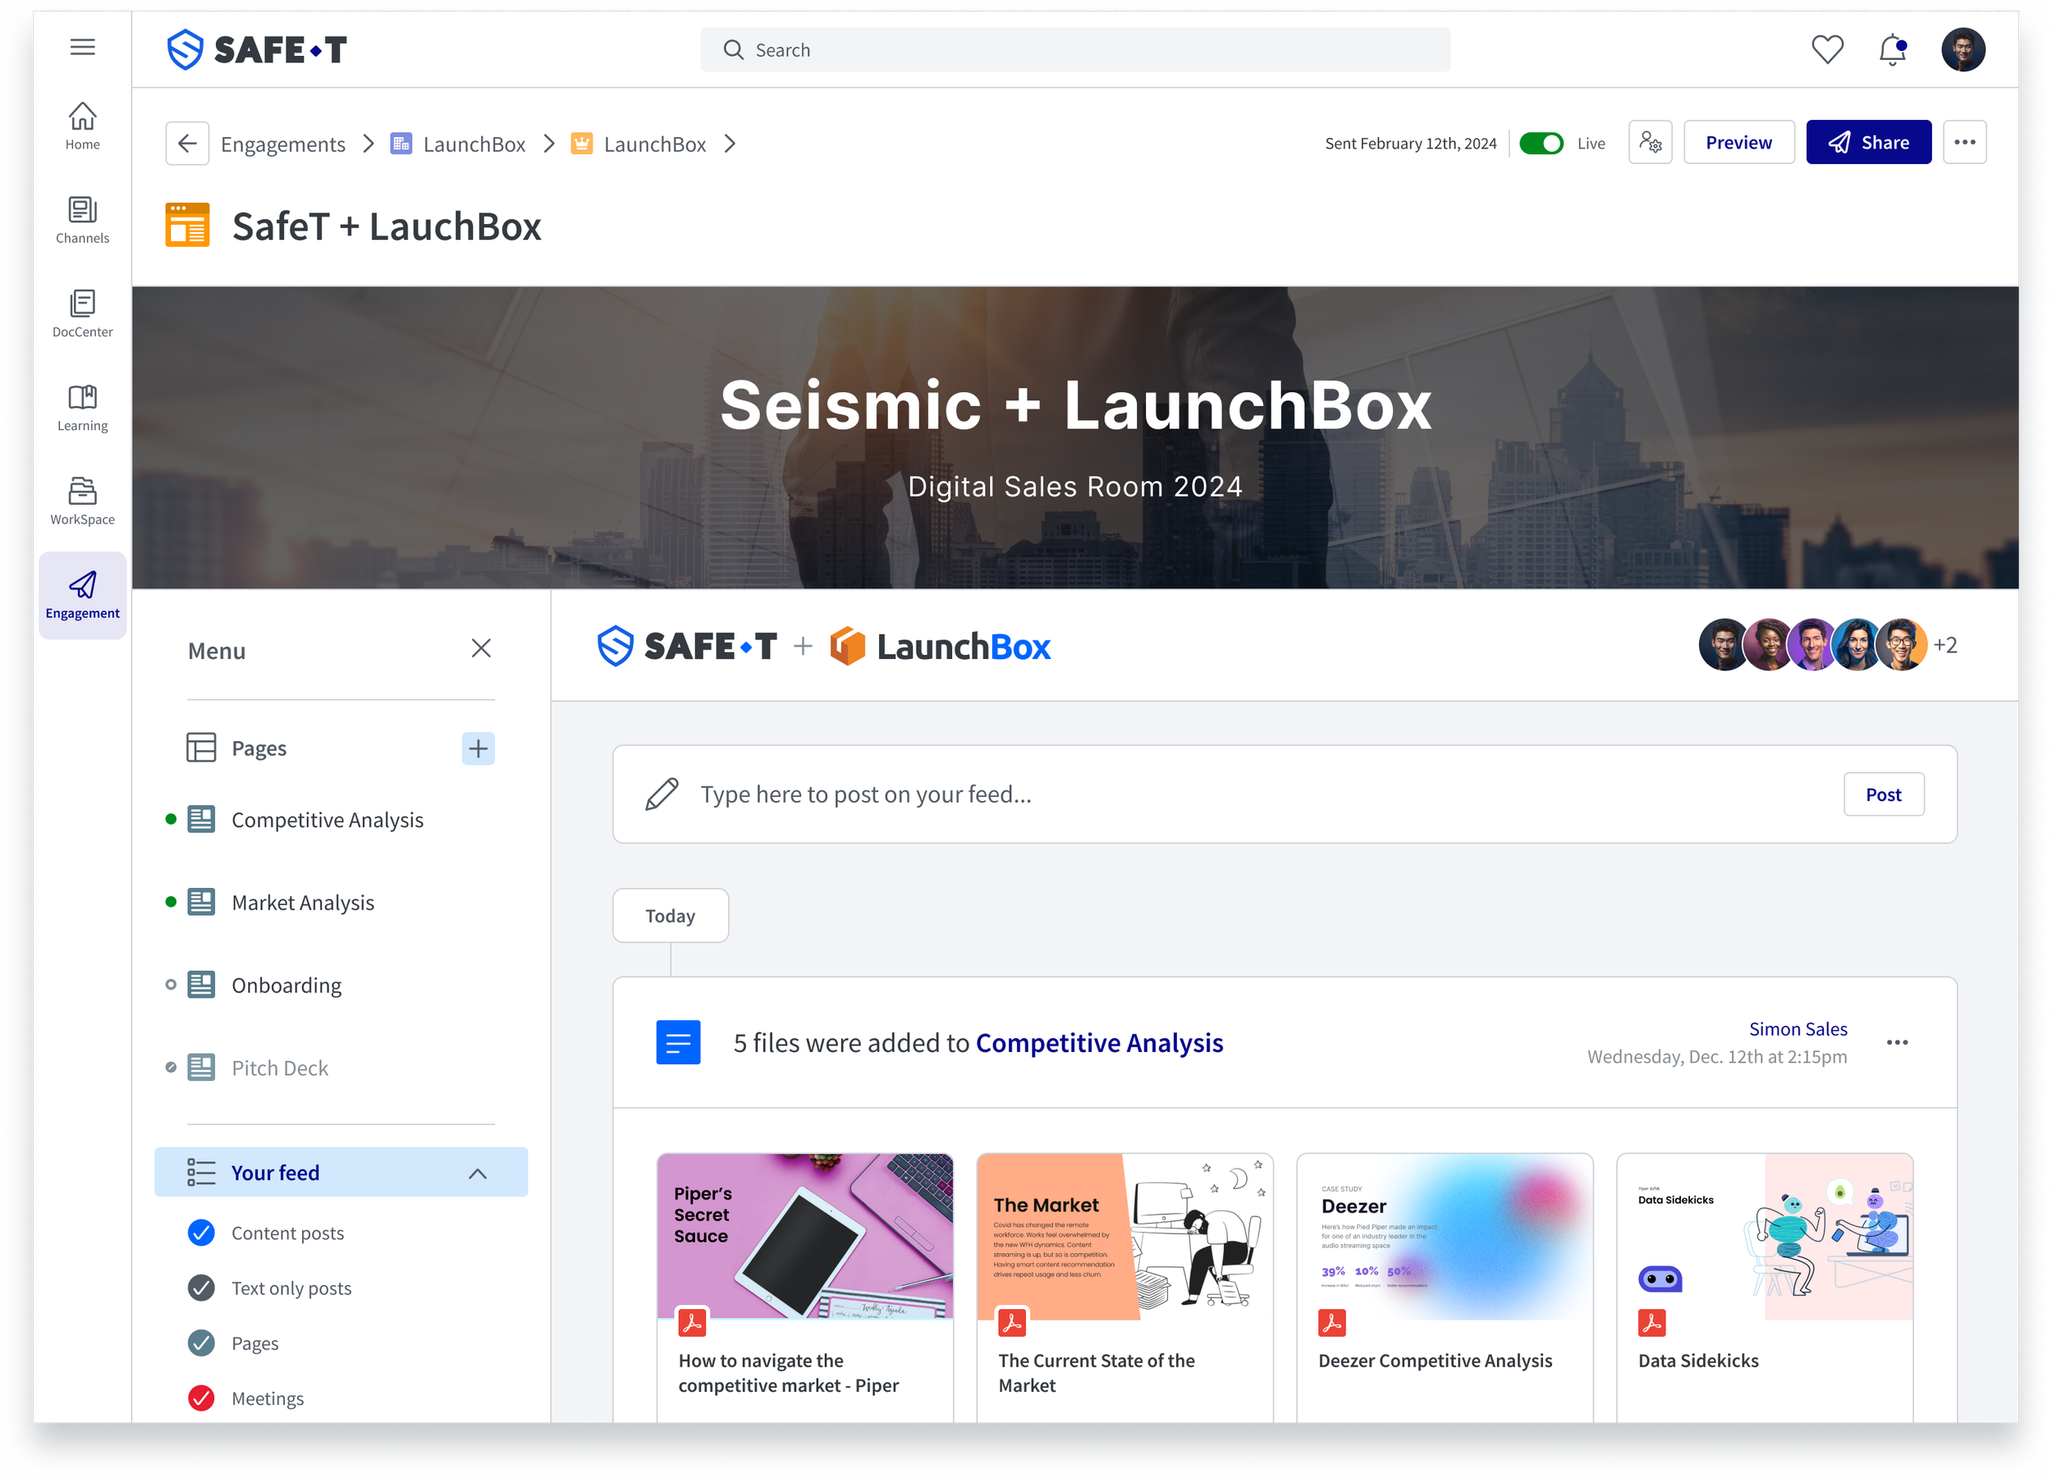
Task: Click the Share button
Action: coord(1867,143)
